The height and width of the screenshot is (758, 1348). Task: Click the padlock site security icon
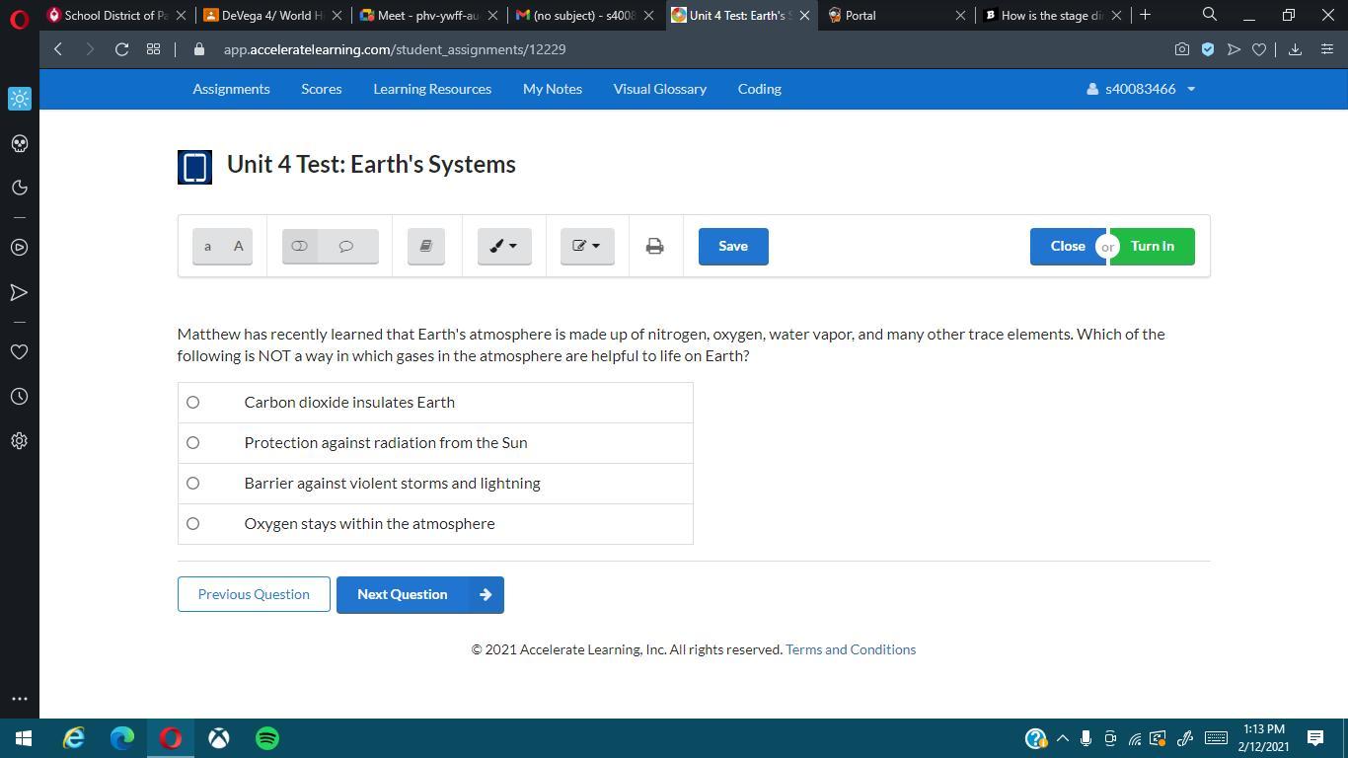click(199, 49)
